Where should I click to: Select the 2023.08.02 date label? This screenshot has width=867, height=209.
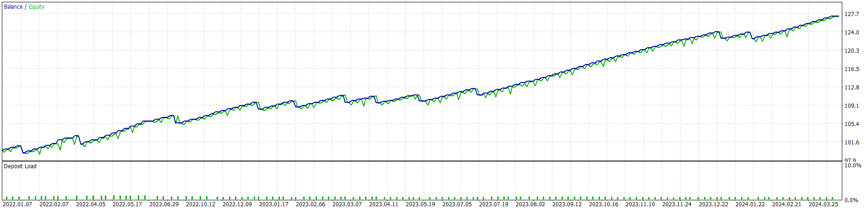(x=530, y=204)
